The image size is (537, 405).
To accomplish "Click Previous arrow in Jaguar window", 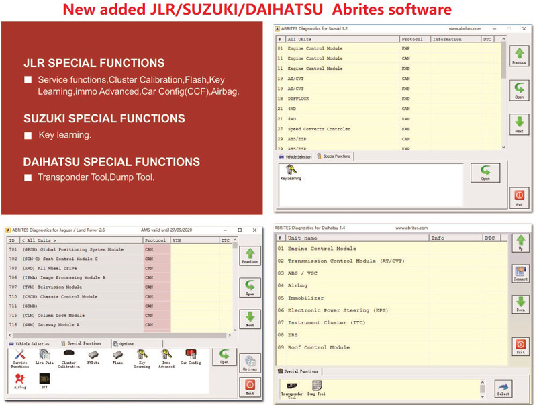I will [x=250, y=255].
